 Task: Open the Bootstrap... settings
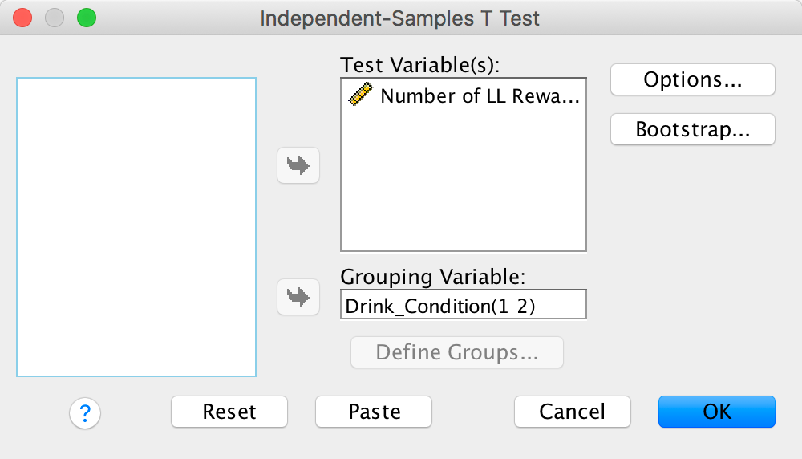click(693, 129)
